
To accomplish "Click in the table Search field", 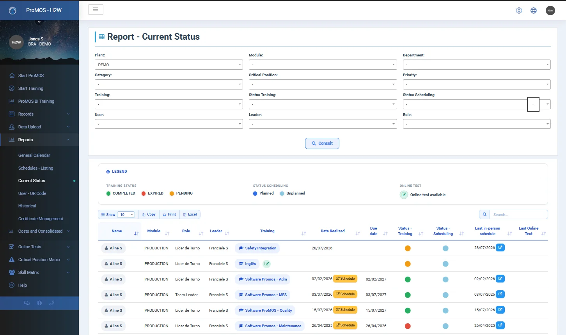I will (x=518, y=214).
